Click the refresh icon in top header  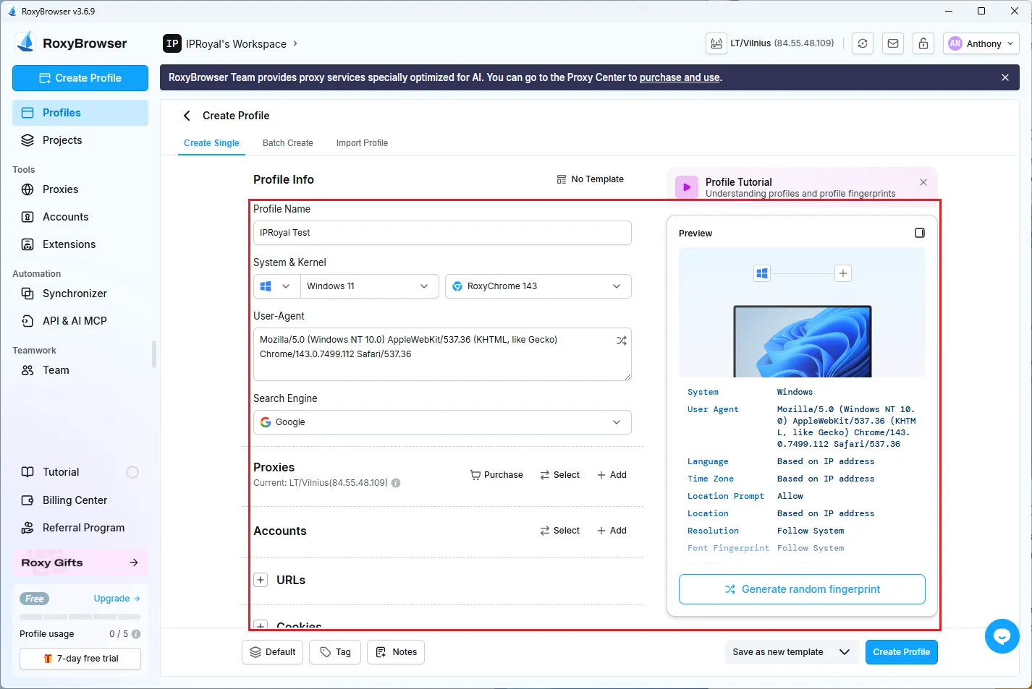863,43
